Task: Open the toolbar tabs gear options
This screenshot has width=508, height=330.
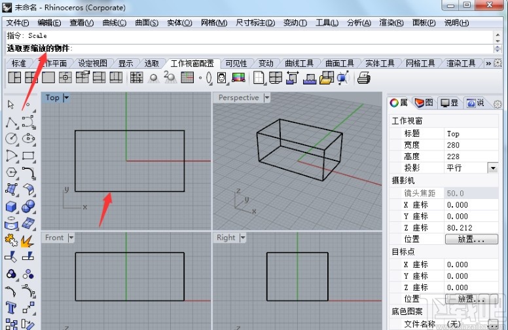Action: tap(498, 64)
